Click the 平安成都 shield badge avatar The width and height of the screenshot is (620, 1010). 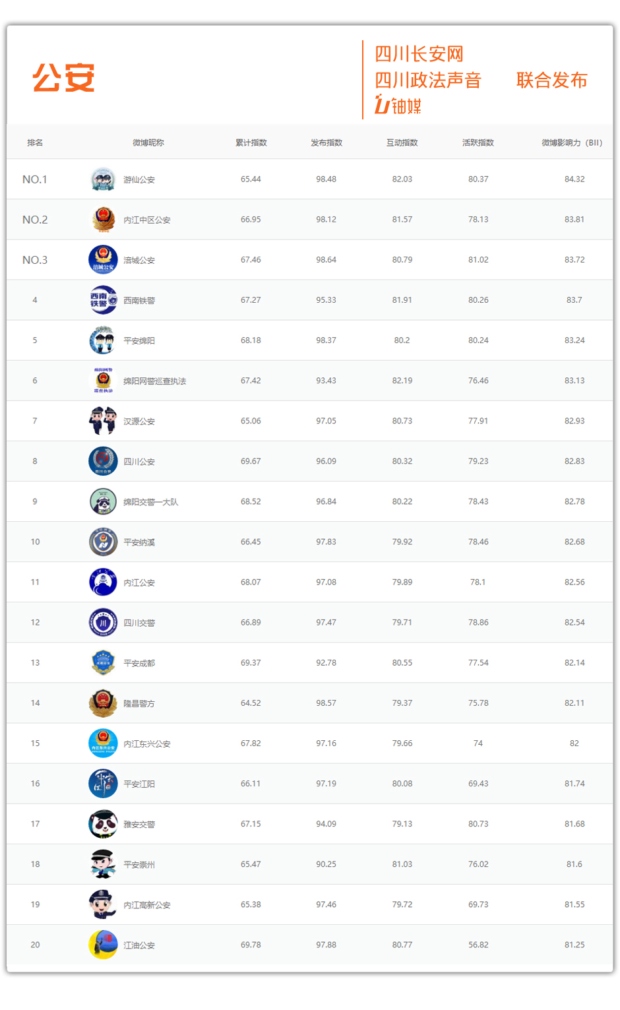103,663
